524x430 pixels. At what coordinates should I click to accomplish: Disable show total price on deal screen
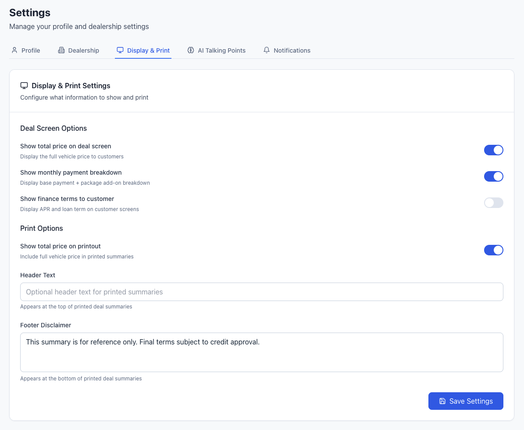pyautogui.click(x=493, y=150)
